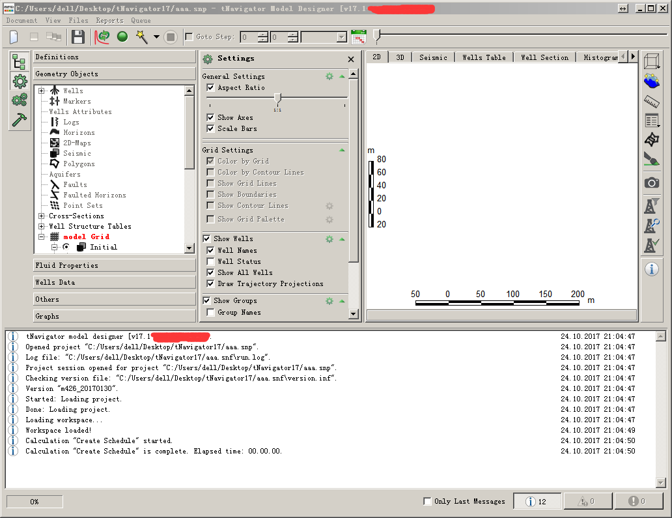Save project with the floppy disk icon
The height and width of the screenshot is (518, 672).
(x=77, y=37)
